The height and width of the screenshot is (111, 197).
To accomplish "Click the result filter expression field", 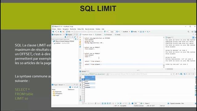I will coord(139,74).
